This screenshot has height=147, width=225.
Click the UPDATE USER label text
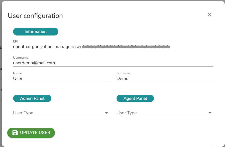[x=35, y=132]
